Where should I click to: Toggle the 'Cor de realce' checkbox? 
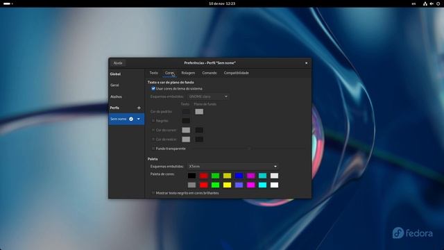(153, 140)
